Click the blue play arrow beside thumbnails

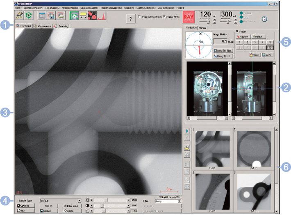(187, 131)
